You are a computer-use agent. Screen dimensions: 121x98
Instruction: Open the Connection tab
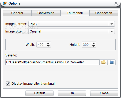104,13
